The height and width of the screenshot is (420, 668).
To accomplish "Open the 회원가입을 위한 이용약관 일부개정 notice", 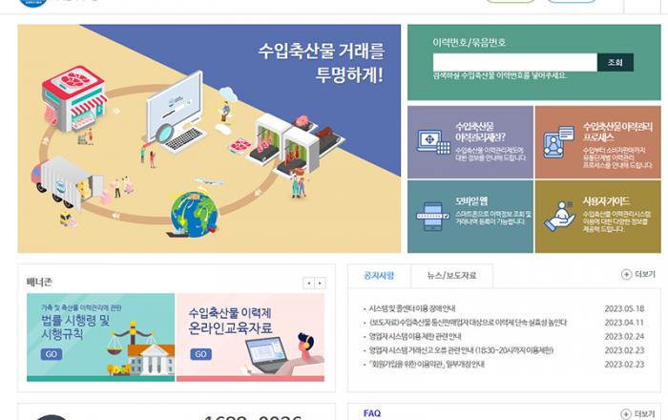I will coord(427,365).
